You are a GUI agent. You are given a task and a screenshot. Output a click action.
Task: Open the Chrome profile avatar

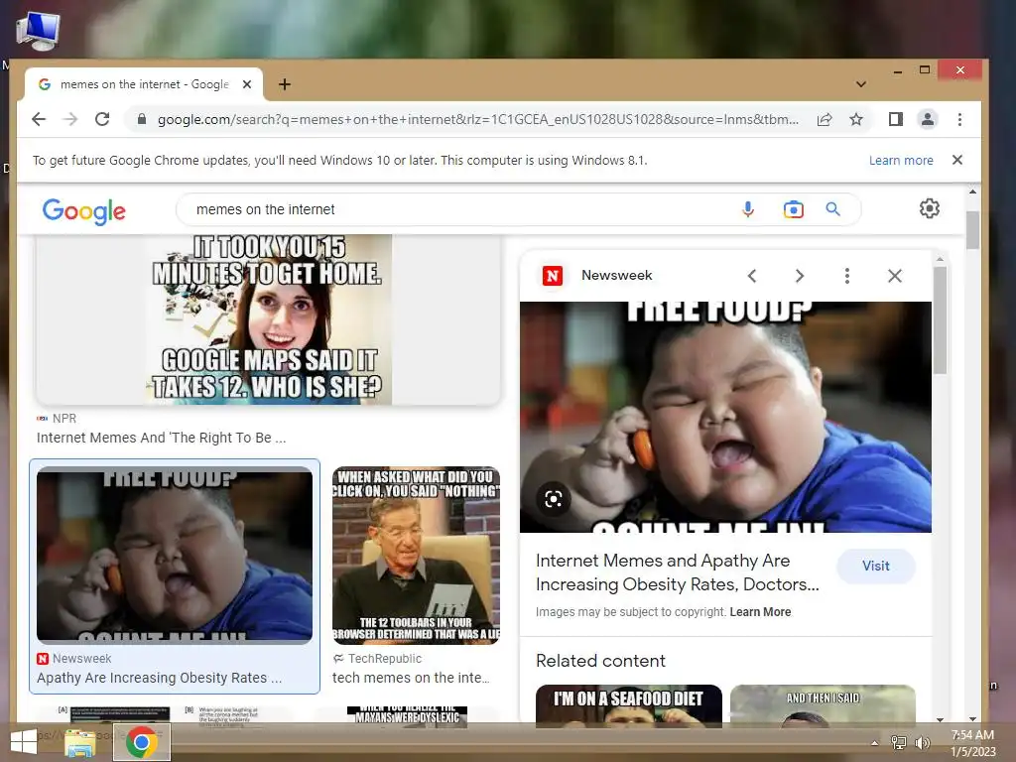[x=928, y=119]
